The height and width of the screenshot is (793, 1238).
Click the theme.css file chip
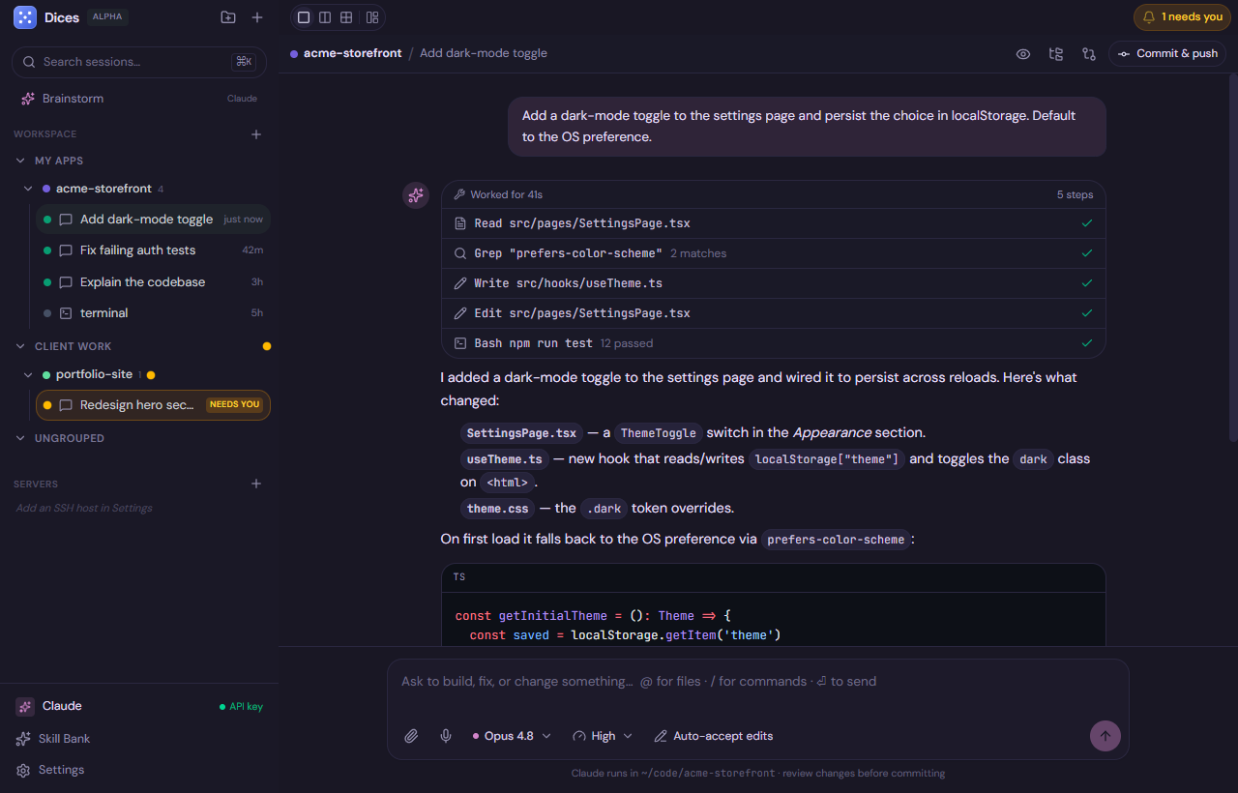coord(497,509)
